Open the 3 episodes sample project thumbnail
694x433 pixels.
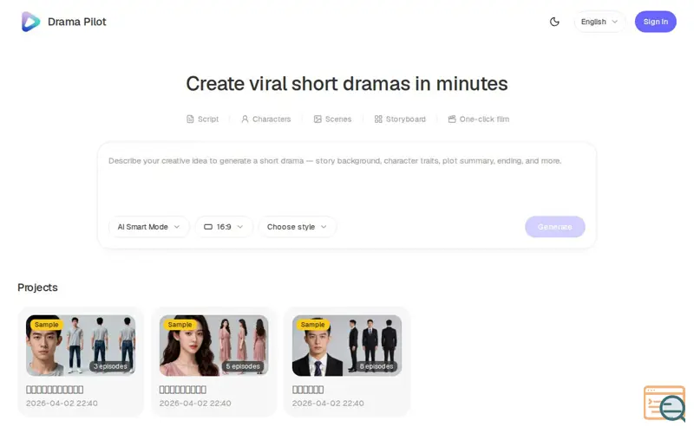(81, 346)
